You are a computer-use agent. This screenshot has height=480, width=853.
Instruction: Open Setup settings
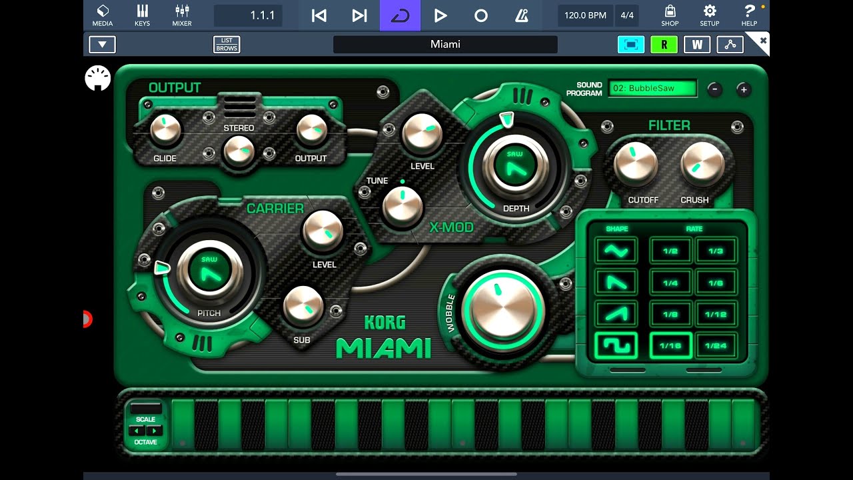coord(709,15)
